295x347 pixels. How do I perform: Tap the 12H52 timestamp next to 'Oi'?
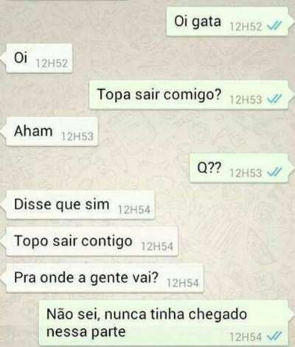click(x=52, y=63)
